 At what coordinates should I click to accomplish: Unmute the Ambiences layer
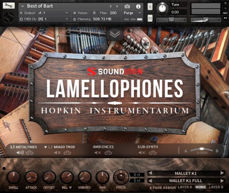97,153
